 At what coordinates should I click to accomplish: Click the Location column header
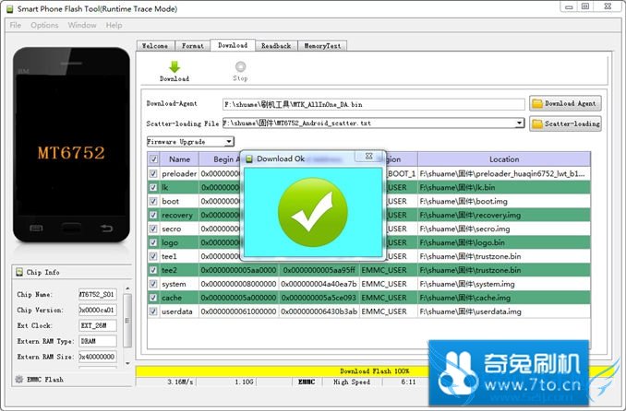coord(504,159)
